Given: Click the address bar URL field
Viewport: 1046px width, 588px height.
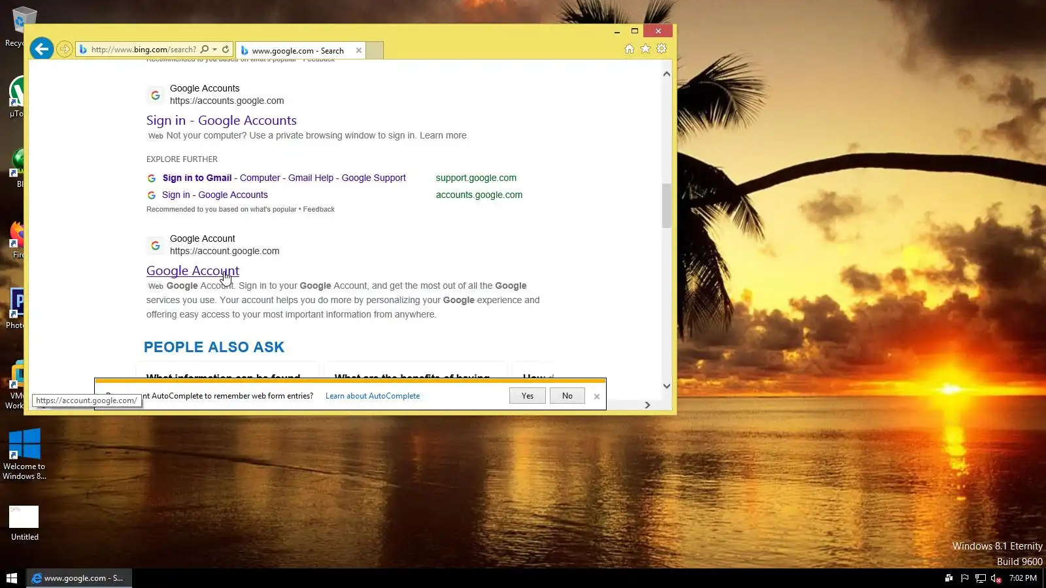Looking at the screenshot, I should (x=143, y=49).
